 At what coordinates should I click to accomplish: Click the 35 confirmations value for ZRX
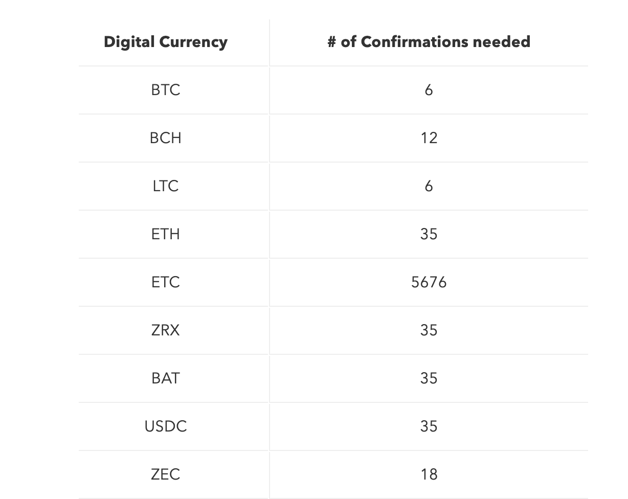[x=429, y=330]
